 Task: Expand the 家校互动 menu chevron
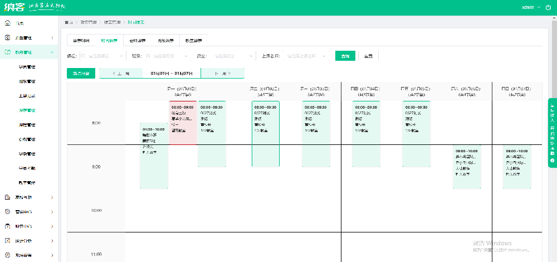coord(52,197)
